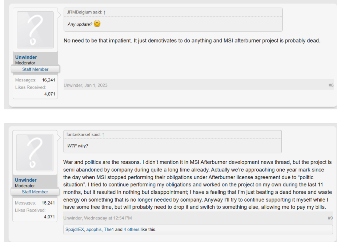Viewport: 337px width, 242px height.
Task: Click the 'Staff Member' banner in the second post
Action: pyautogui.click(x=35, y=192)
